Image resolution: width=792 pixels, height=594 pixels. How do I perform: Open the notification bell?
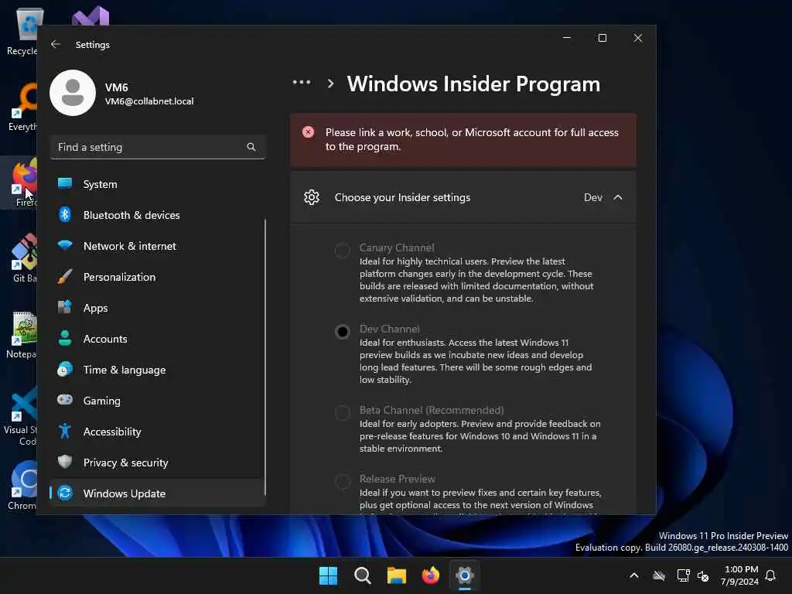[770, 575]
